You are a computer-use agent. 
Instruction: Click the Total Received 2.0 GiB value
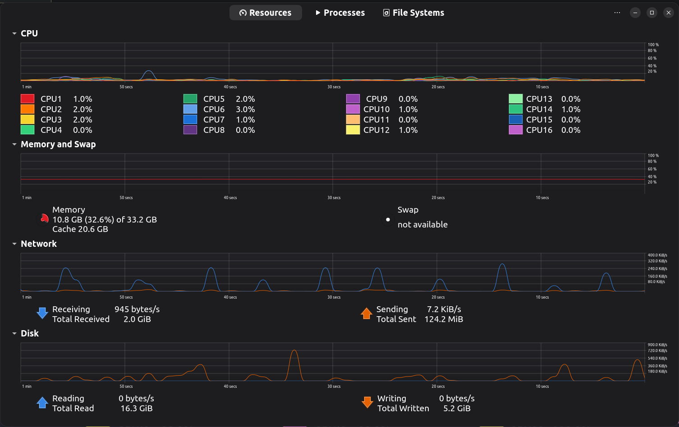137,319
